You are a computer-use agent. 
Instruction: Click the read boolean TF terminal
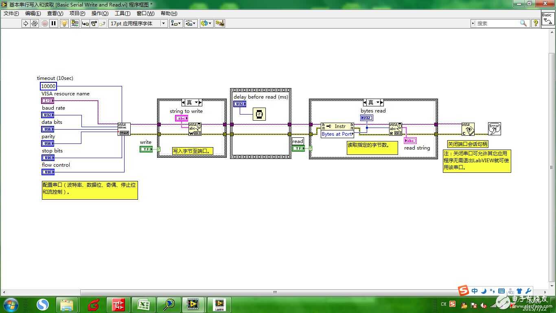(x=298, y=148)
